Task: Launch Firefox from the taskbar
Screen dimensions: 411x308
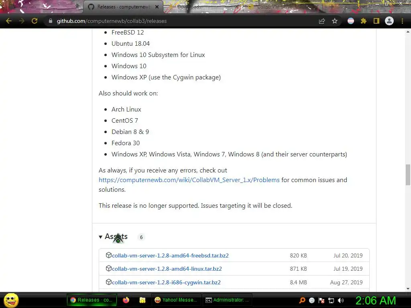Action: coord(126,300)
